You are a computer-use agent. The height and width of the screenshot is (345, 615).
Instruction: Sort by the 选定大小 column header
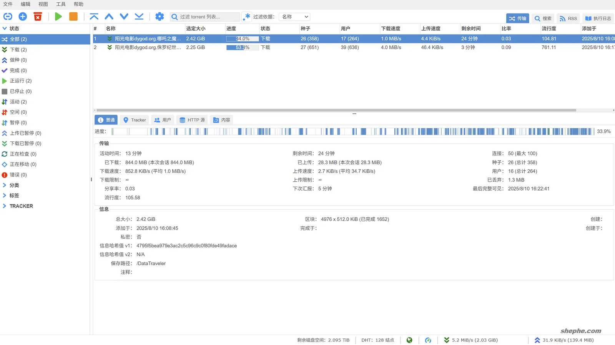[205, 28]
